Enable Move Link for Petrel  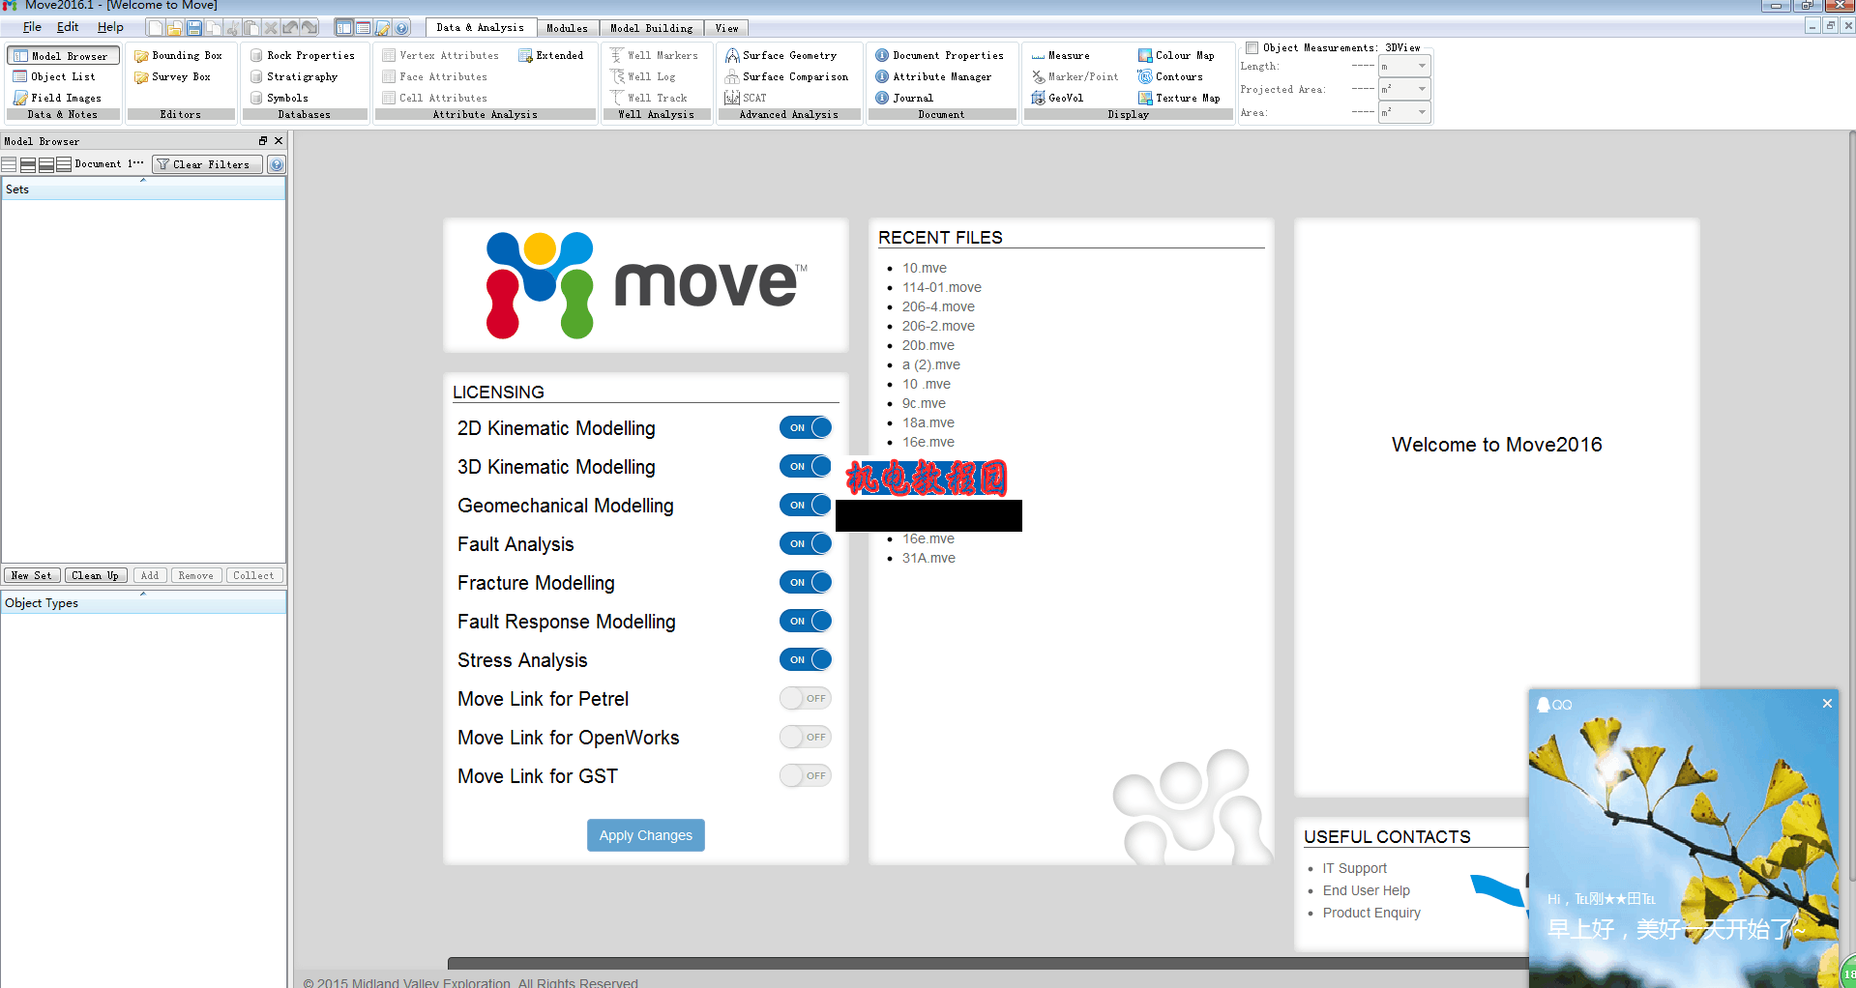point(806,698)
